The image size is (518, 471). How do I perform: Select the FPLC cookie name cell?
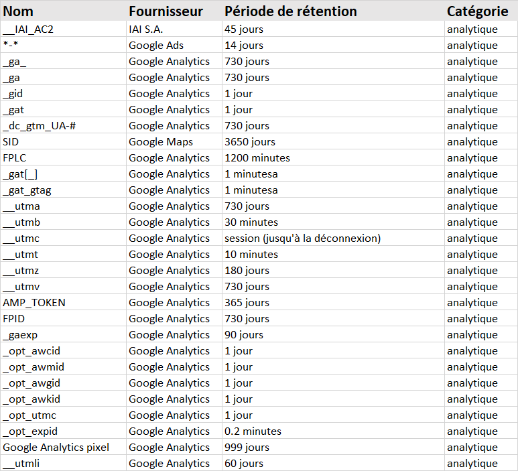pyautogui.click(x=14, y=158)
